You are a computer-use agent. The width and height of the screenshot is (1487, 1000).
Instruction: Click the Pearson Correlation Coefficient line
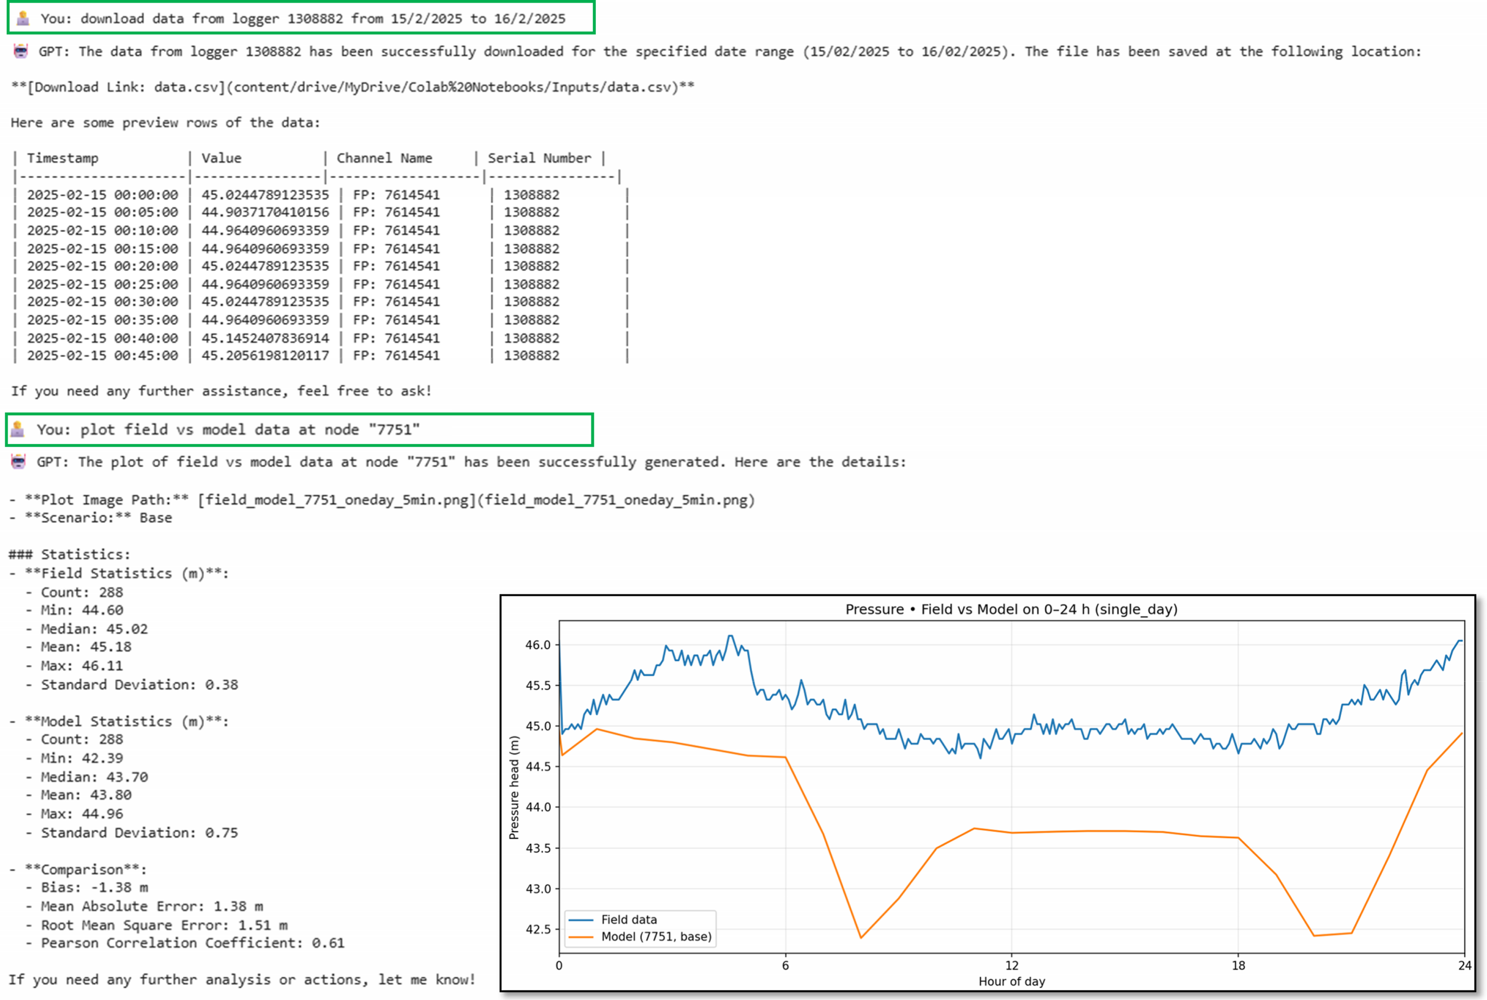coord(192,943)
